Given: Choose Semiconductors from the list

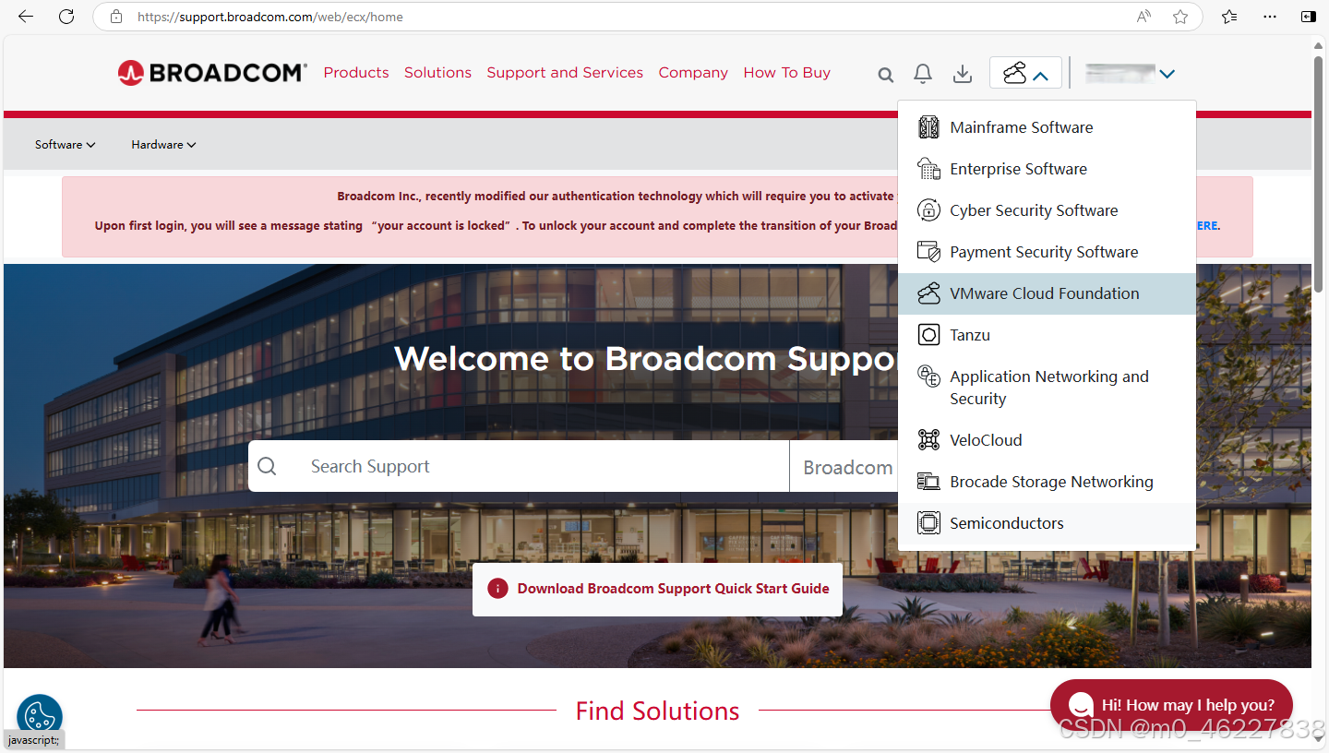Looking at the screenshot, I should 1047,523.
